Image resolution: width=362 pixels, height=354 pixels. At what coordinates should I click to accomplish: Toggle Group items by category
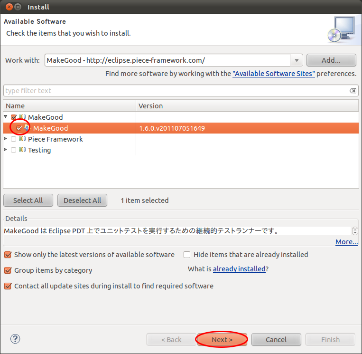pos(8,270)
